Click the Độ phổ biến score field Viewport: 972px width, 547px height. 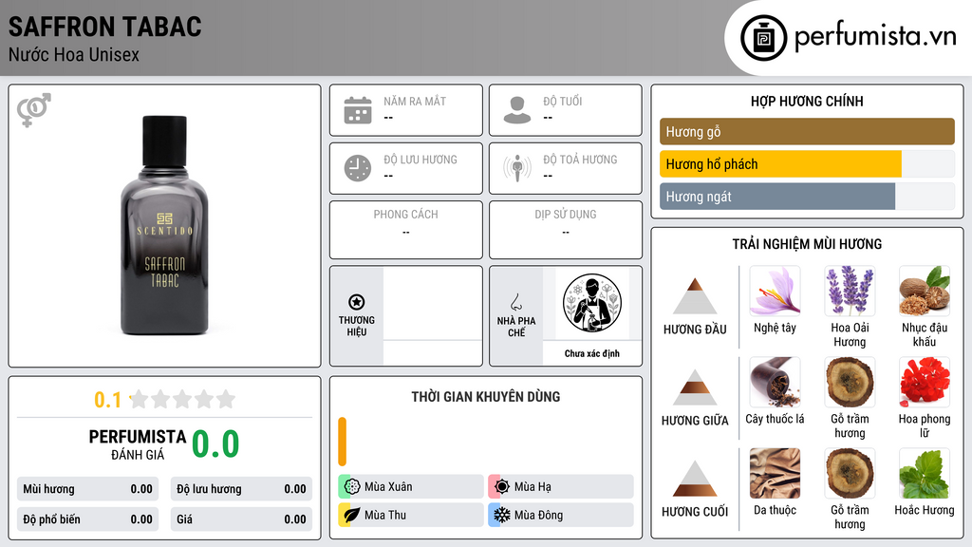point(88,519)
